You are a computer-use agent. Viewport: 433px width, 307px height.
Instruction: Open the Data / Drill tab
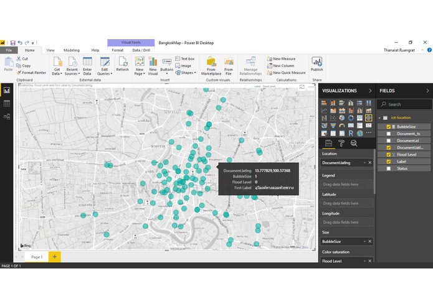pyautogui.click(x=141, y=50)
